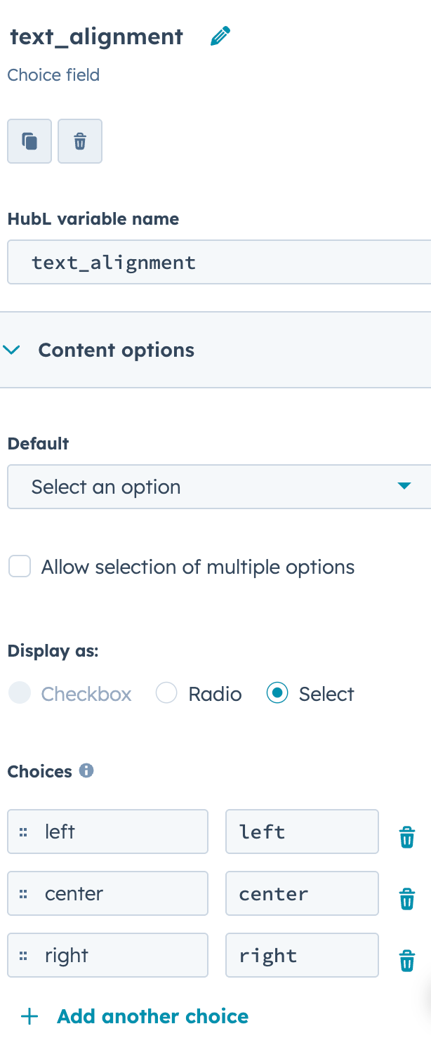The height and width of the screenshot is (1038, 431).
Task: Delete the field using the top trash icon
Action: (x=80, y=141)
